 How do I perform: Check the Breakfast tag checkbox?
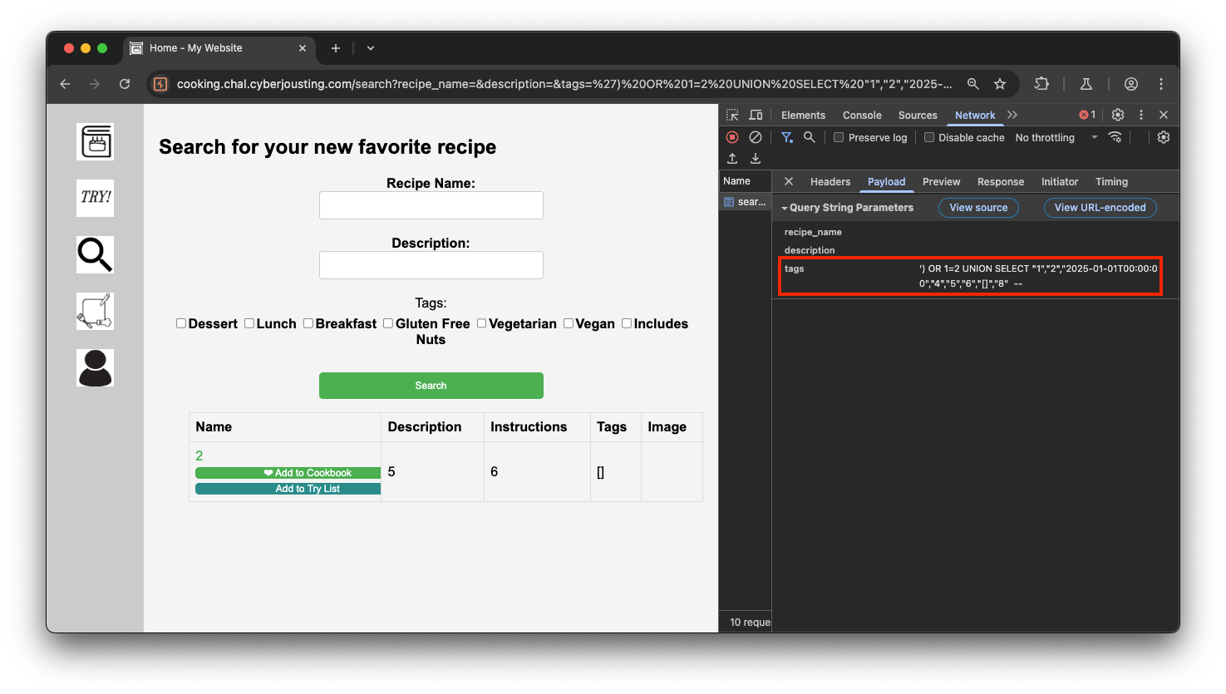coord(308,323)
